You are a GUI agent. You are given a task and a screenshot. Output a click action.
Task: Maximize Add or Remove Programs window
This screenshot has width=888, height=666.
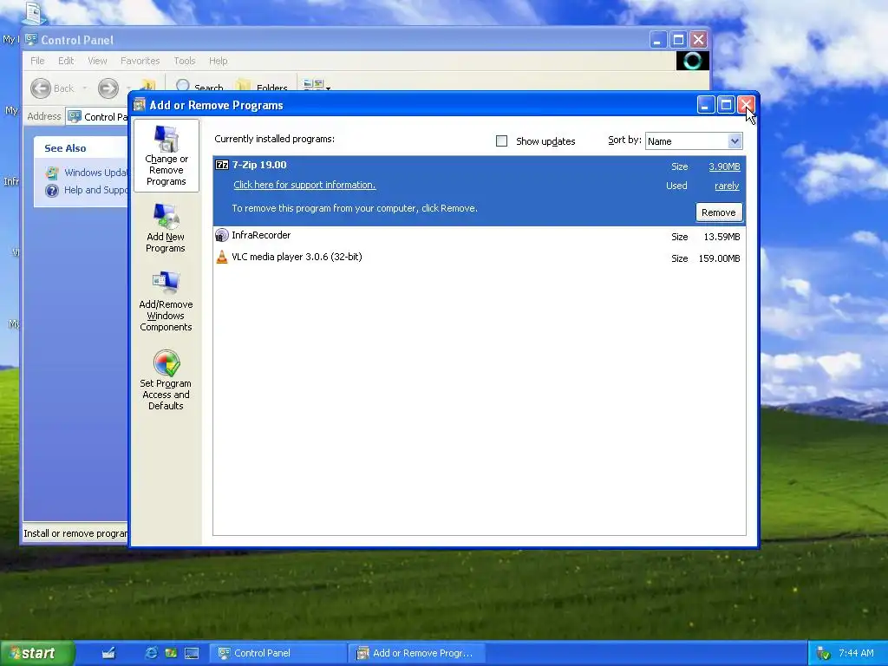tap(726, 105)
